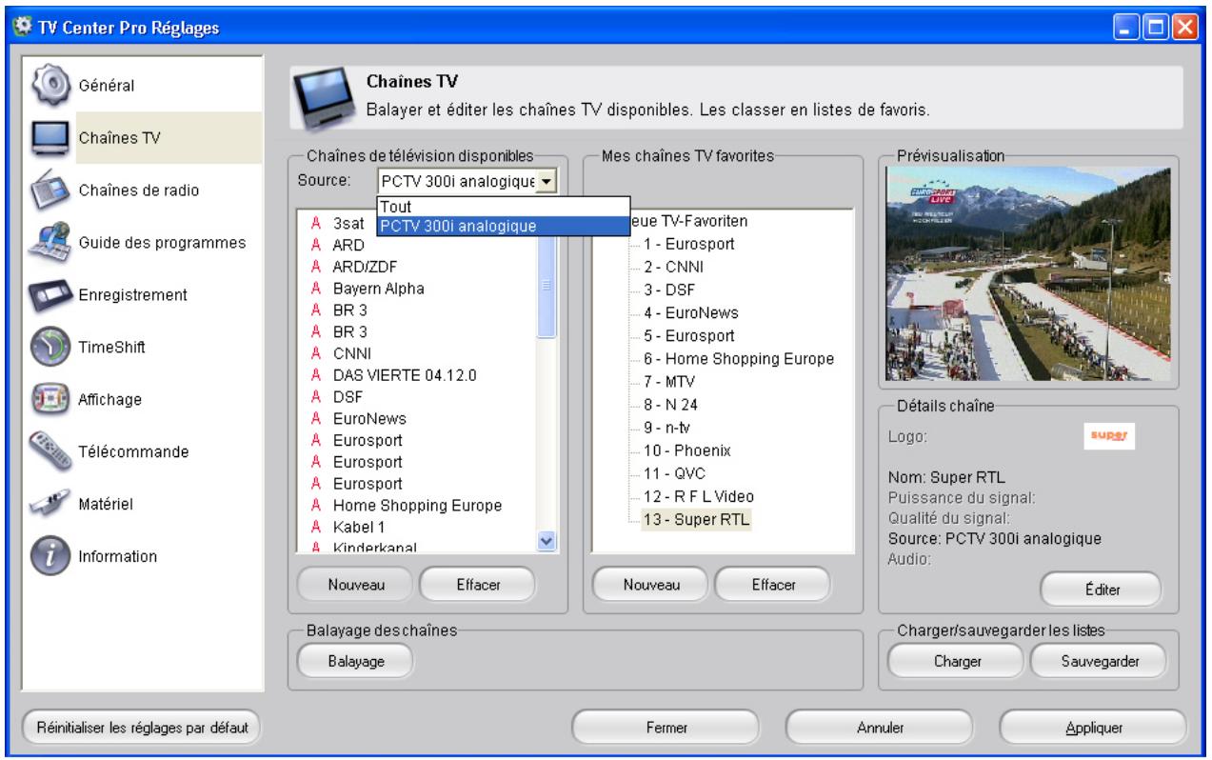
Task: Open the TimeShift section
Action: coord(111,347)
